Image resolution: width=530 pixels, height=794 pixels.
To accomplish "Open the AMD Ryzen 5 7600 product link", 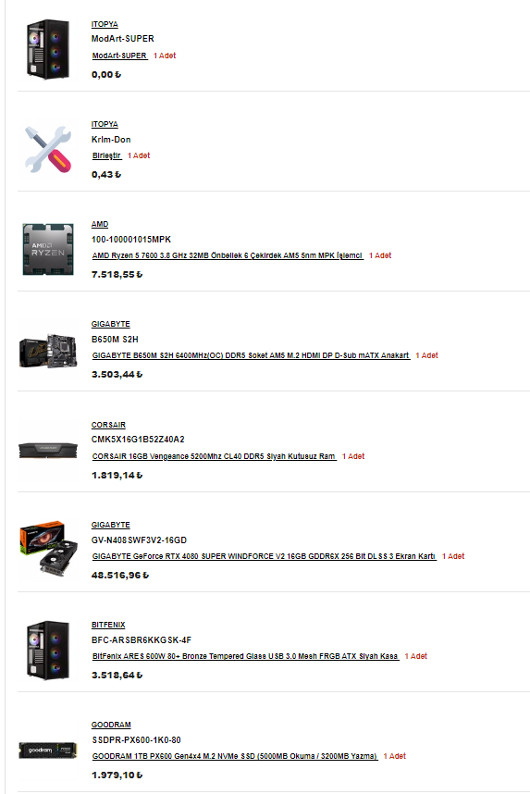I will pyautogui.click(x=228, y=255).
